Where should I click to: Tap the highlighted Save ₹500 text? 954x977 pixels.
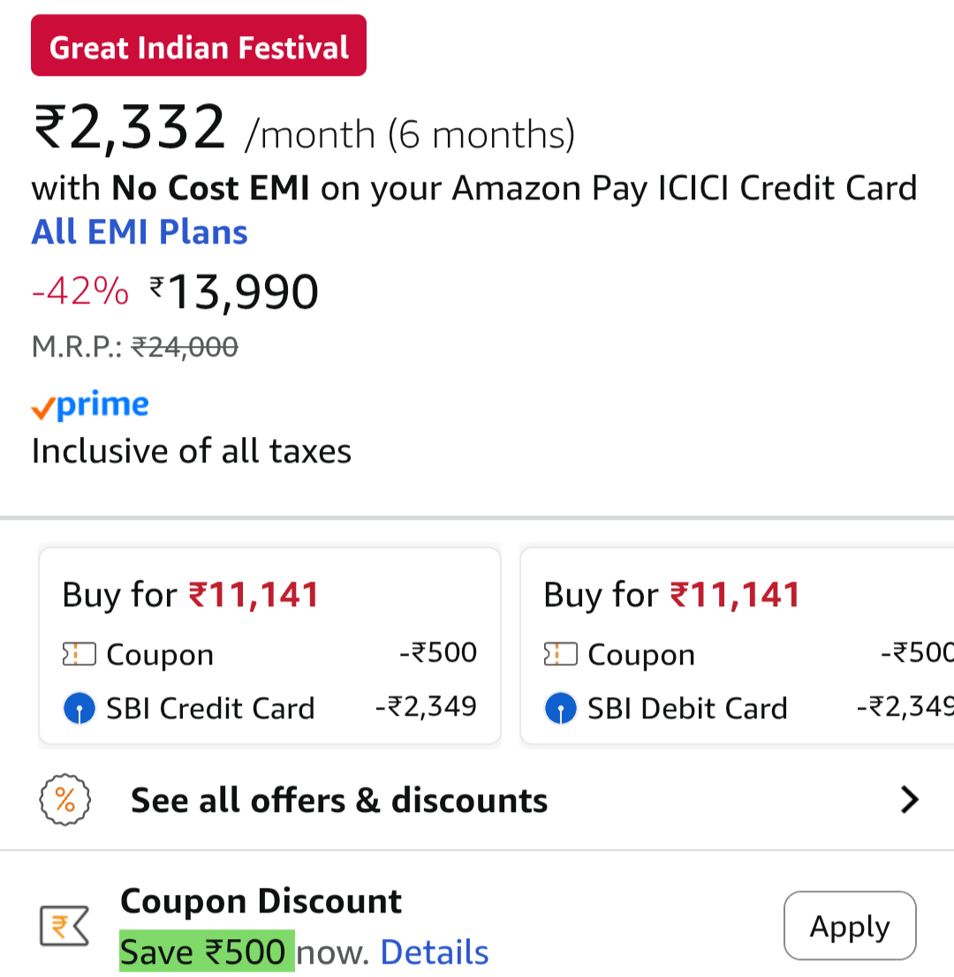[207, 952]
